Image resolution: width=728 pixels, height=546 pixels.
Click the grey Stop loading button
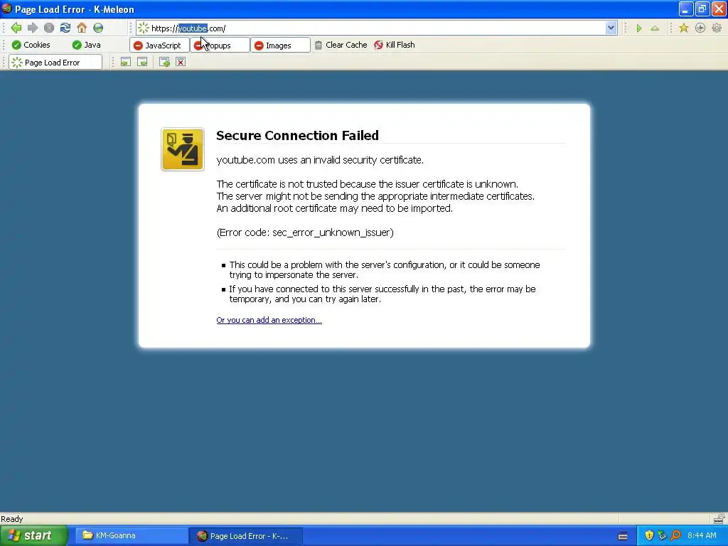pyautogui.click(x=49, y=28)
